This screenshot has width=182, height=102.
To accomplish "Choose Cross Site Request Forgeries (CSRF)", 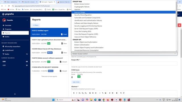I will click(123, 34).
